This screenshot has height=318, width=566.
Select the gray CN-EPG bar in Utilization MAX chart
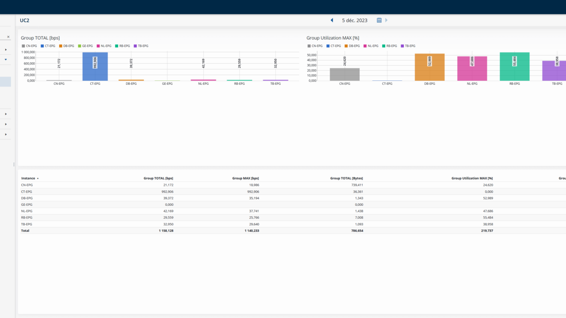pos(345,74)
